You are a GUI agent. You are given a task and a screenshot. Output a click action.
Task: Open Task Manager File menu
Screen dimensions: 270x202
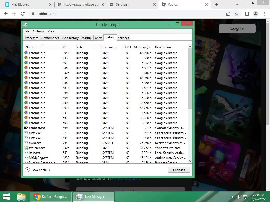tap(27, 31)
